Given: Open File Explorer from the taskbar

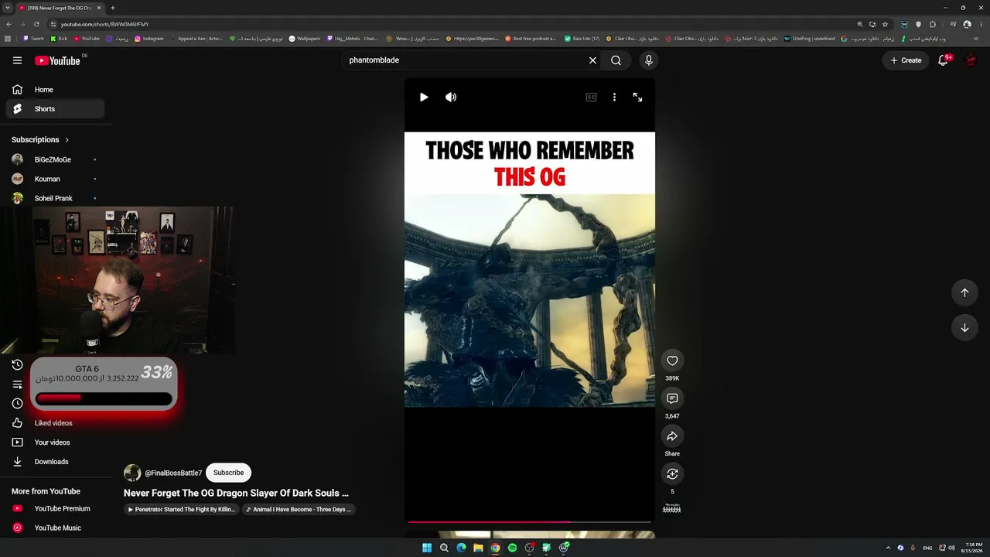Looking at the screenshot, I should pos(478,548).
